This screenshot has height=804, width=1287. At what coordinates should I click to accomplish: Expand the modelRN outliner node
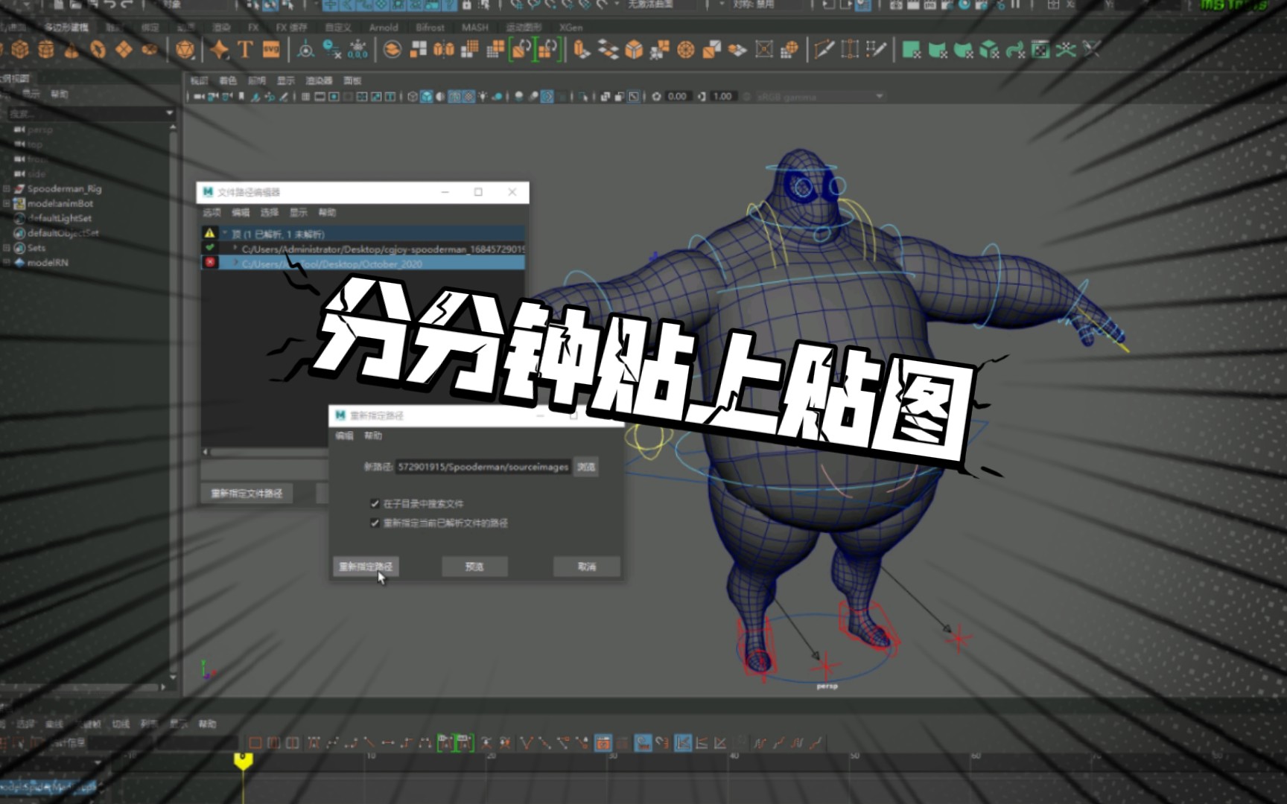(7, 263)
